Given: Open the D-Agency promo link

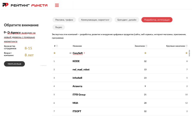Looking at the screenshot, I should pos(20,37).
